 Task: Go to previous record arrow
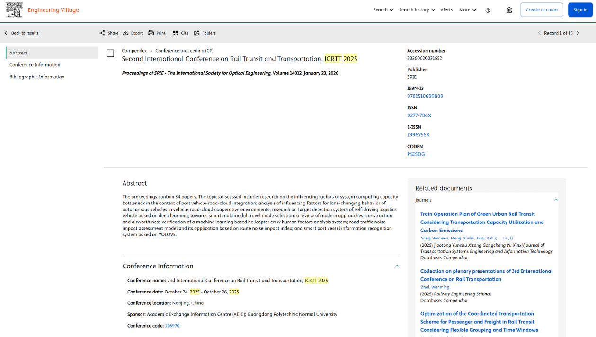tap(539, 33)
